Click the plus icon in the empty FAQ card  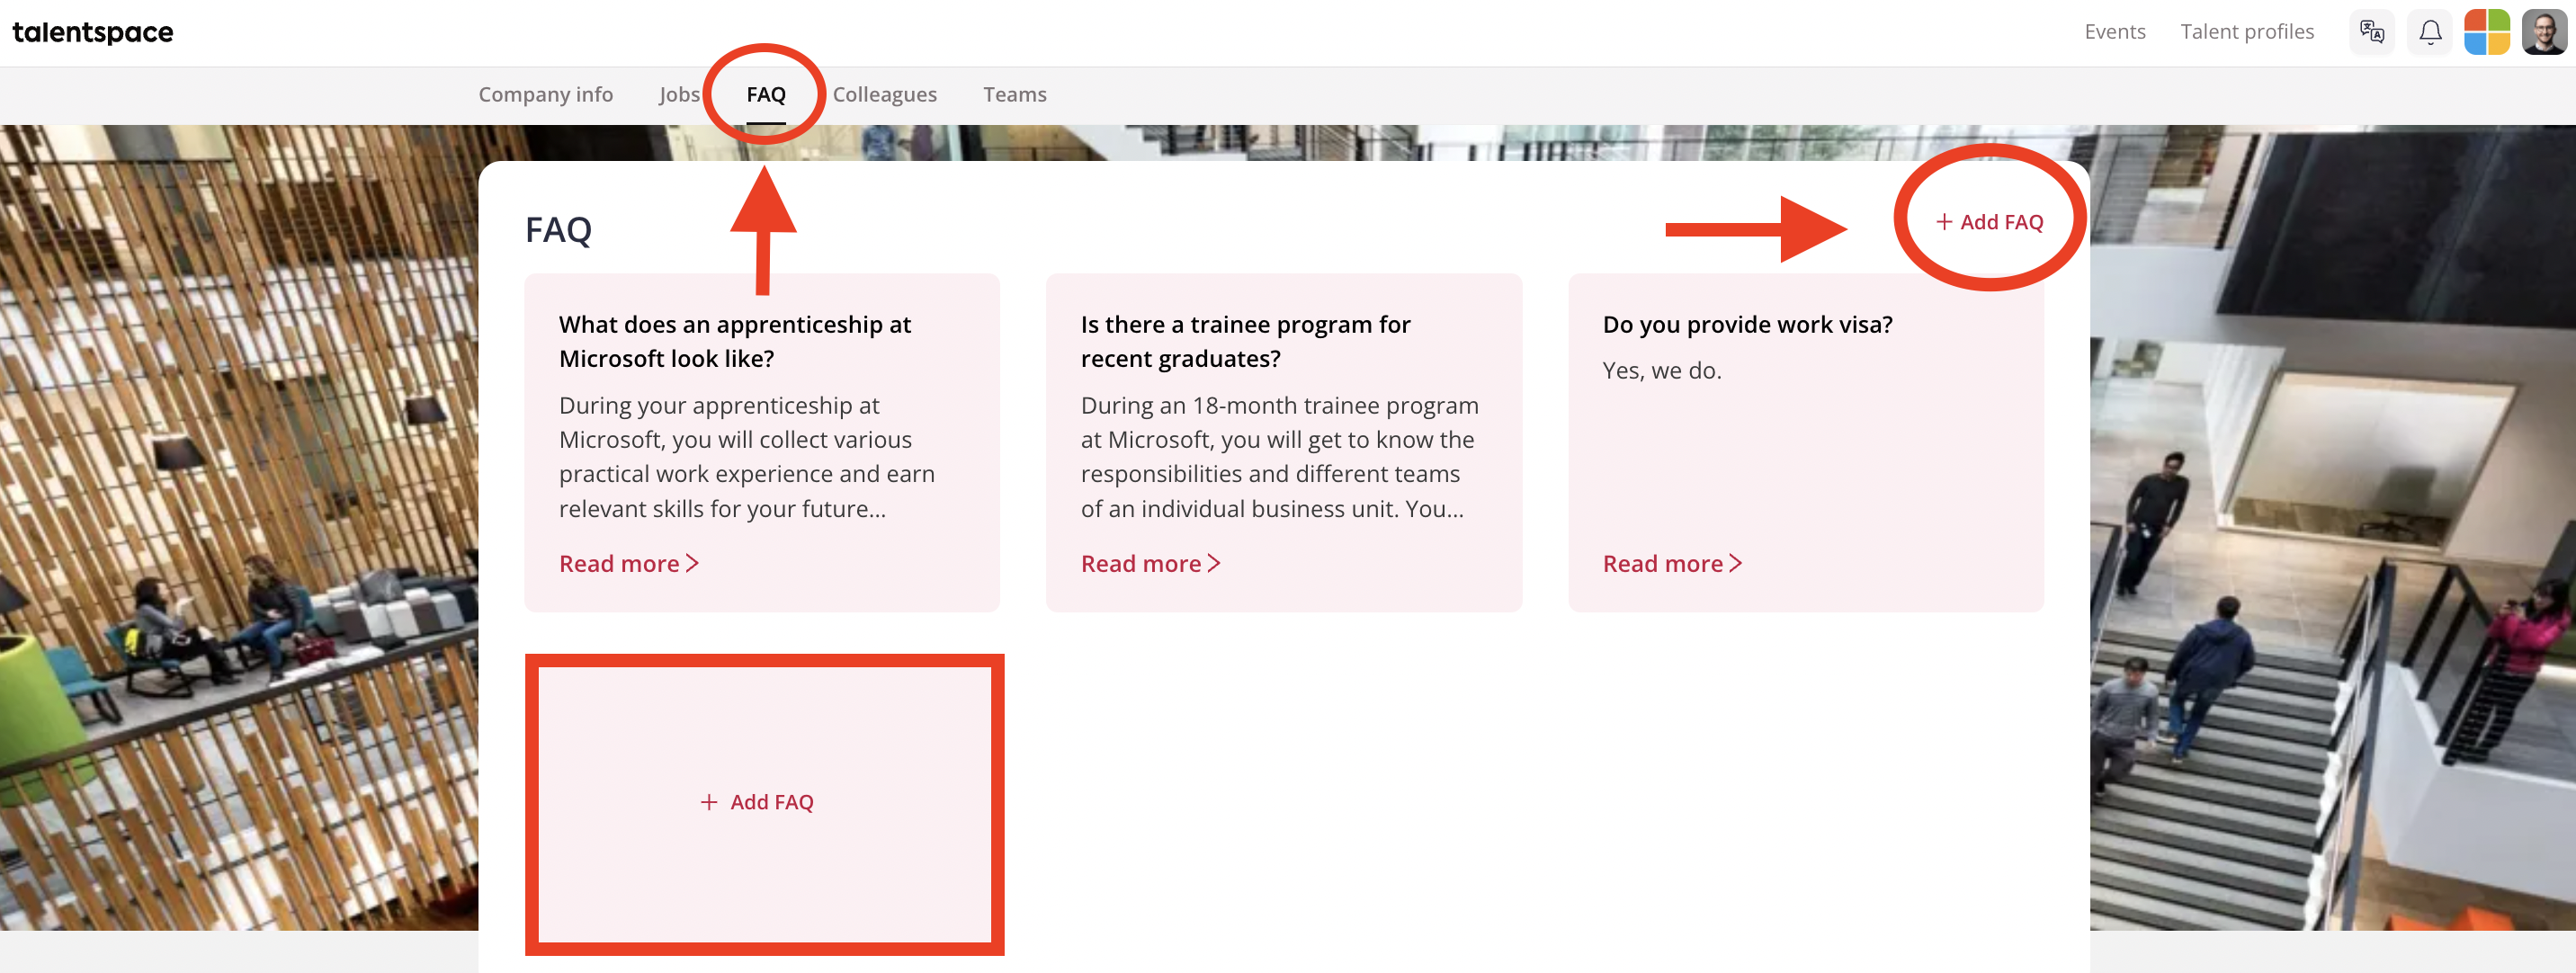pyautogui.click(x=709, y=802)
